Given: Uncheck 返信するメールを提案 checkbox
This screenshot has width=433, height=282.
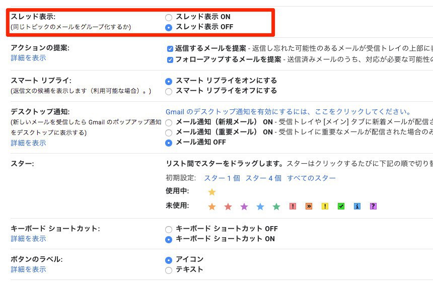Looking at the screenshot, I should pos(170,49).
